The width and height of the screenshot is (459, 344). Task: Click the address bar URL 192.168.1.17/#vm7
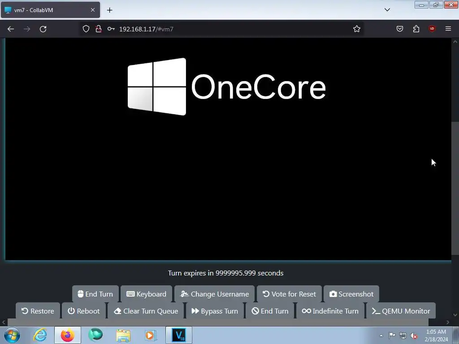pos(146,29)
